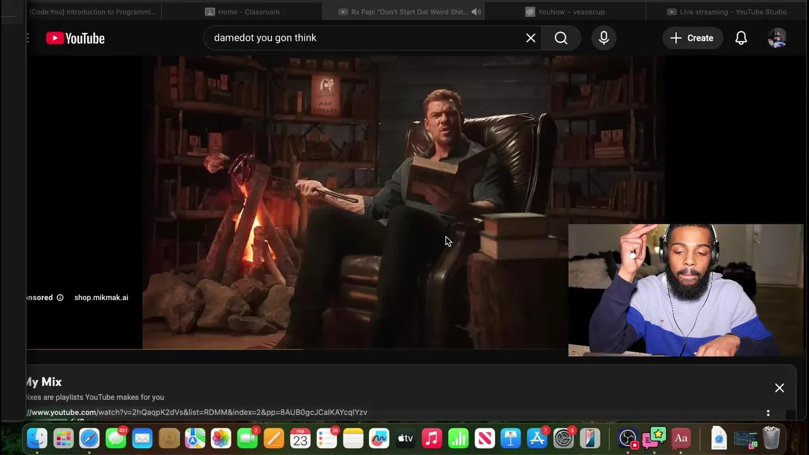
Task: Switch to the Introduction to Programming tab
Action: (93, 11)
